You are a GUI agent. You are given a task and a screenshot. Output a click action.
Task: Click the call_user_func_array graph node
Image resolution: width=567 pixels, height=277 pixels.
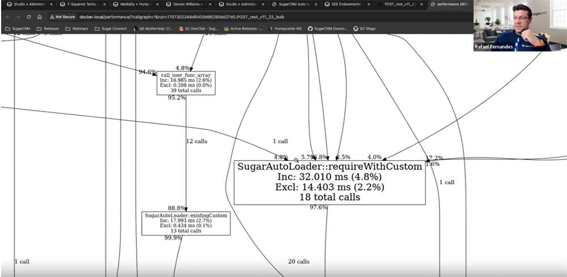[x=185, y=83]
